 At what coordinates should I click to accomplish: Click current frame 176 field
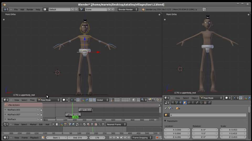point(97,138)
